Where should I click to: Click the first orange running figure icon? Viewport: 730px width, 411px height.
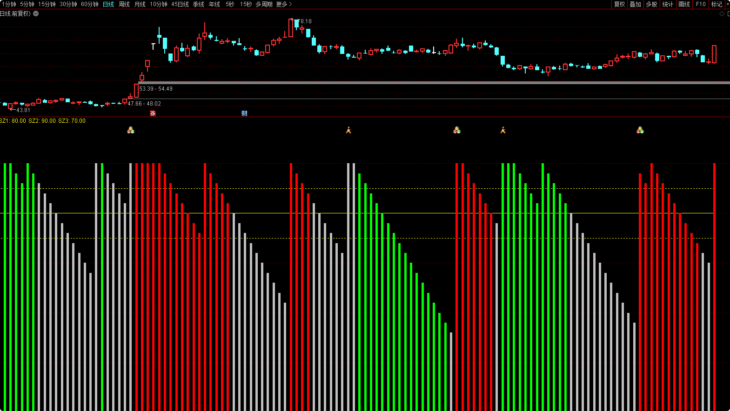[348, 130]
